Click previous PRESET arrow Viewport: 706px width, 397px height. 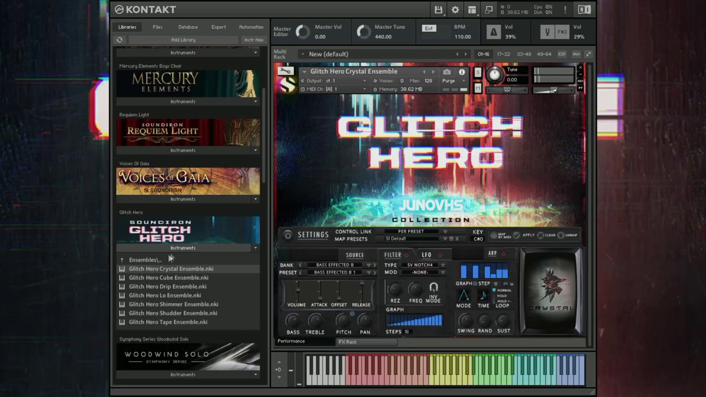(x=300, y=272)
